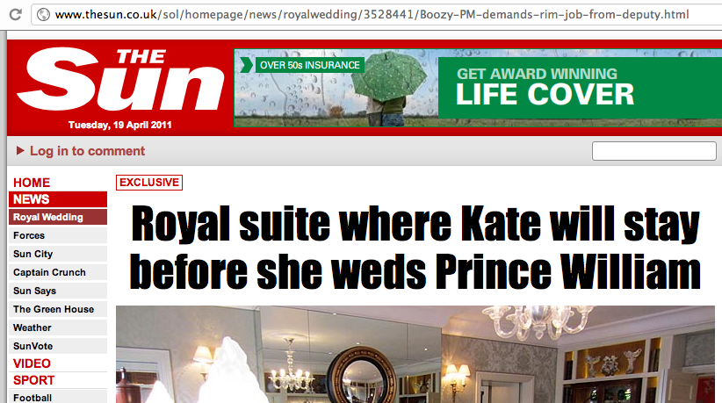Image resolution: width=722 pixels, height=403 pixels.
Task: Select the address bar URL
Action: (372, 15)
